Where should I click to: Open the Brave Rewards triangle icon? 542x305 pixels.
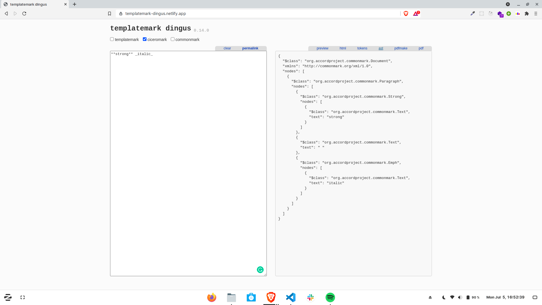pyautogui.click(x=416, y=14)
